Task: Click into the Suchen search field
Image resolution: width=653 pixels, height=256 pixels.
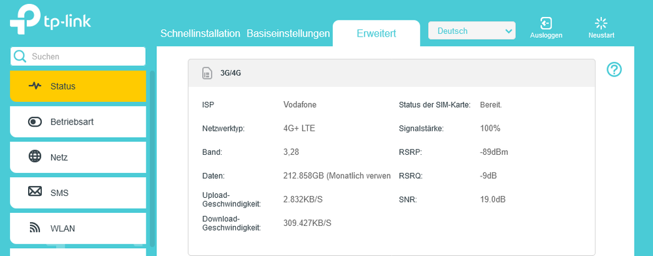Action: click(x=78, y=56)
